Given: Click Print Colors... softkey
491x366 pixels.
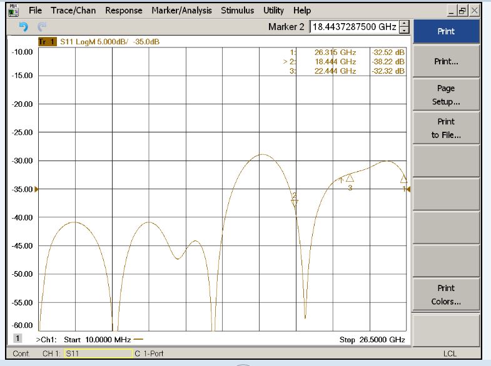Looking at the screenshot, I should pos(446,294).
